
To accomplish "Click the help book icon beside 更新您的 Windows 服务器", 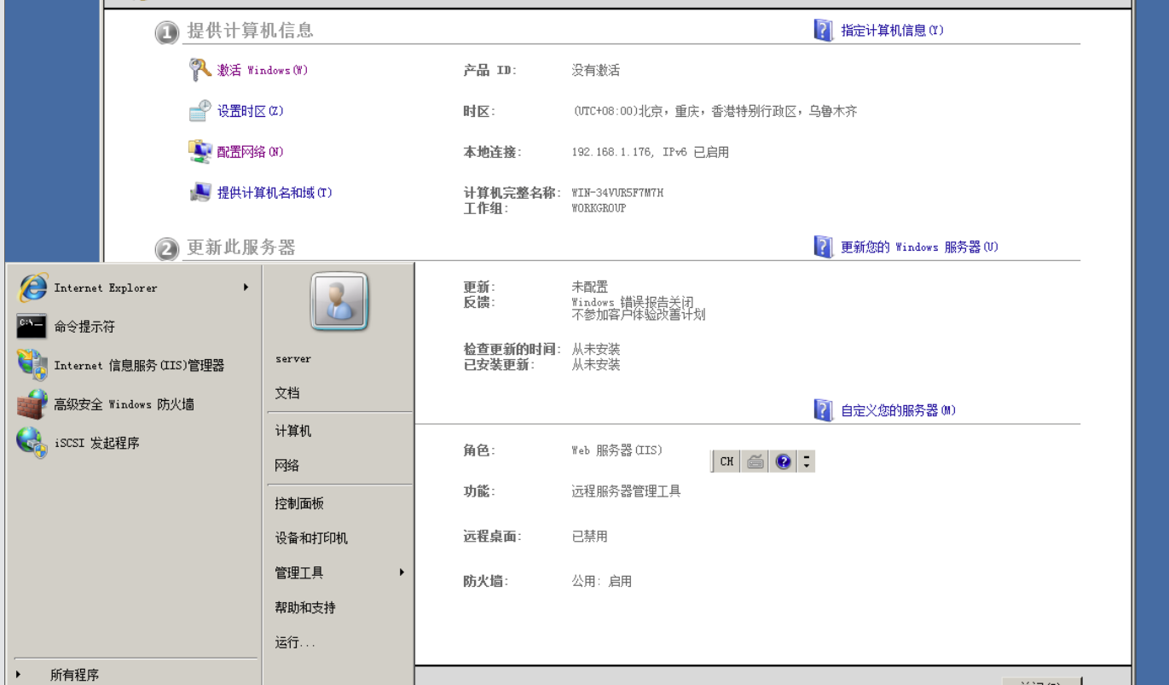I will [x=823, y=247].
